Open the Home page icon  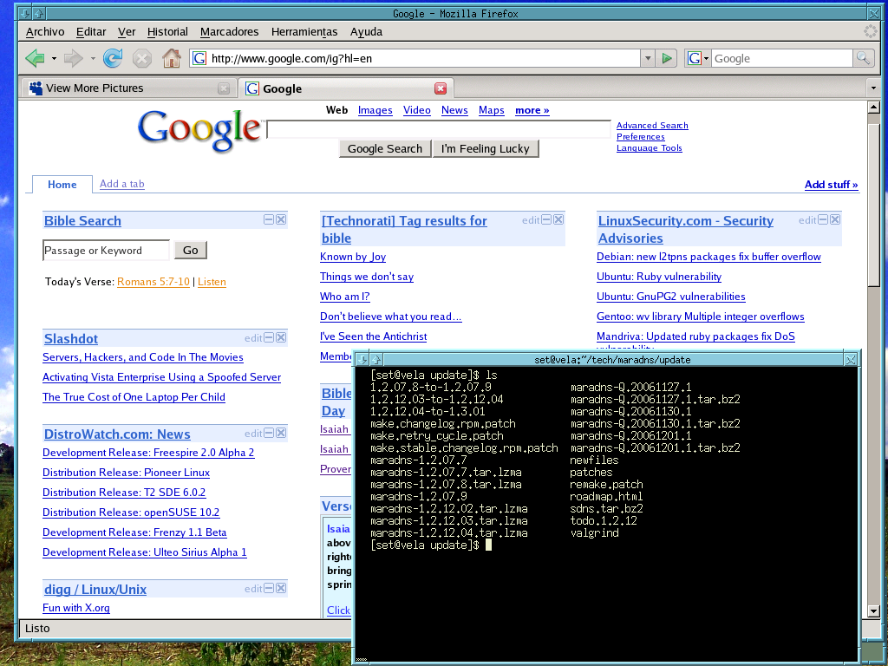point(171,58)
